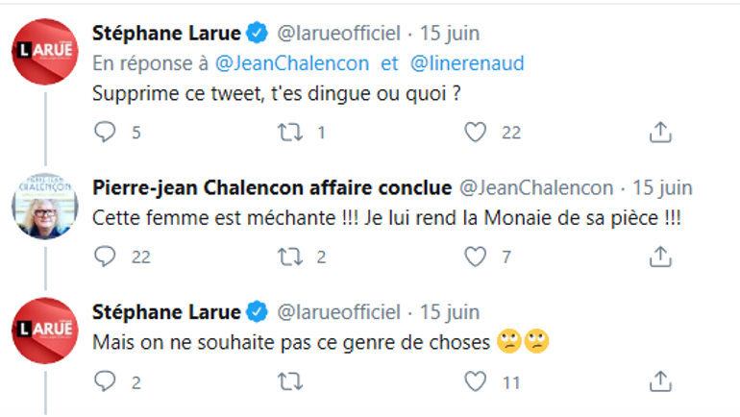Open Pierre-jean Chalencon's profile name
Image resolution: width=740 pixels, height=417 pixels.
[272, 186]
